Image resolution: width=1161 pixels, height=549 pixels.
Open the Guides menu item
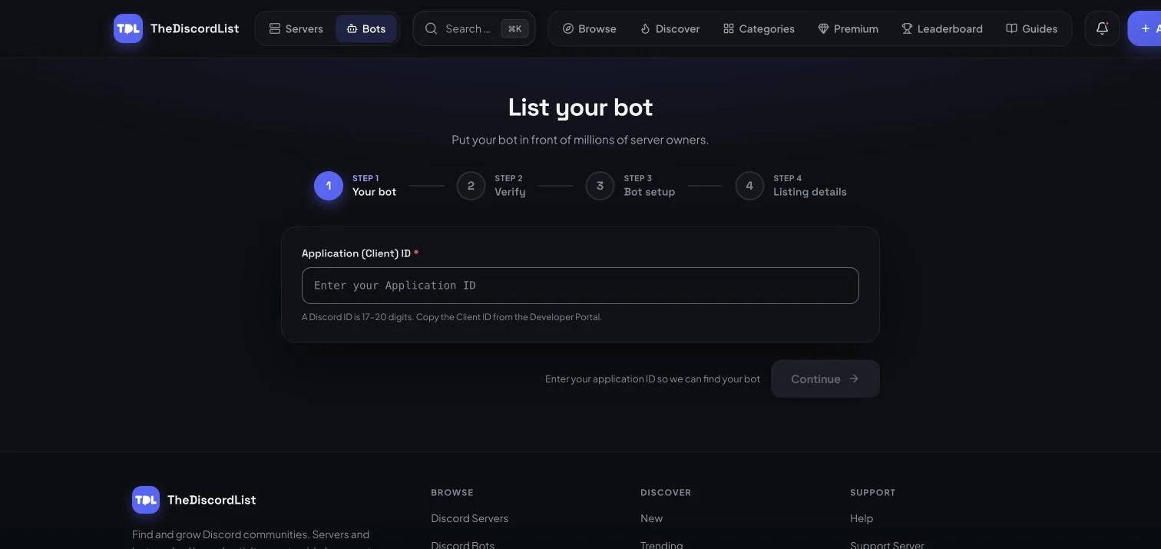click(x=1031, y=28)
